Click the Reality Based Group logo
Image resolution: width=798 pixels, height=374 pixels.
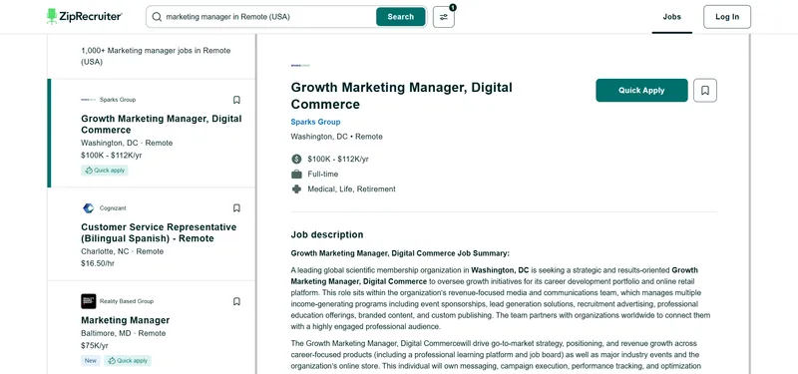point(88,301)
